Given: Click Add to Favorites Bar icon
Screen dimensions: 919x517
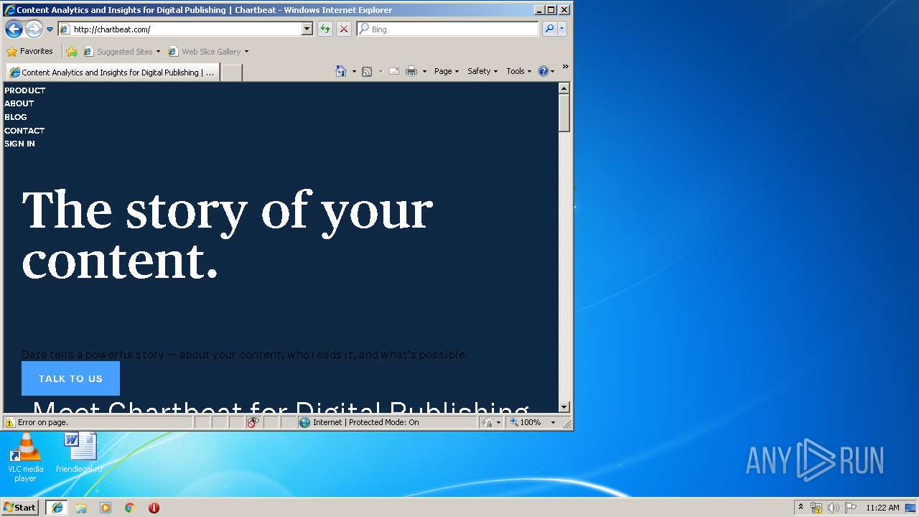Looking at the screenshot, I should tap(72, 52).
